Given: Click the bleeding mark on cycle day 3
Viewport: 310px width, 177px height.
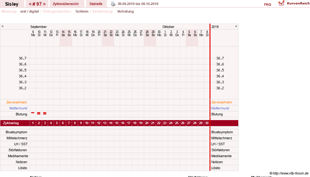Looking at the screenshot, I should pos(45,113).
